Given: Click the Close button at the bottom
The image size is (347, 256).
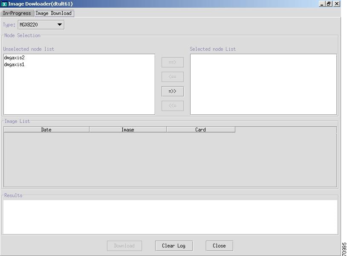Looking at the screenshot, I should [x=219, y=246].
